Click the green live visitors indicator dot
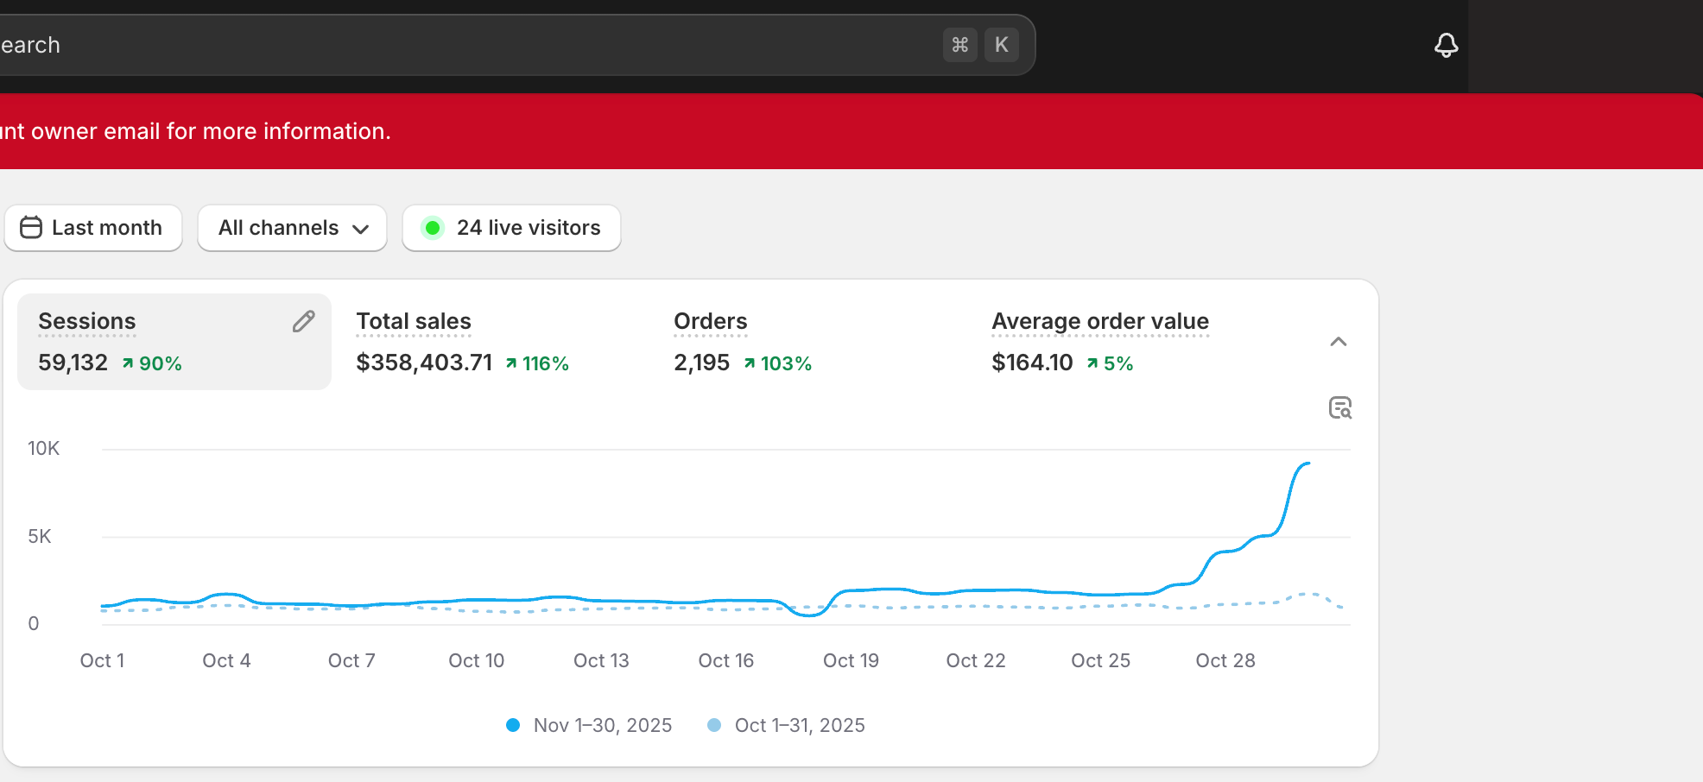1703x782 pixels. [433, 228]
